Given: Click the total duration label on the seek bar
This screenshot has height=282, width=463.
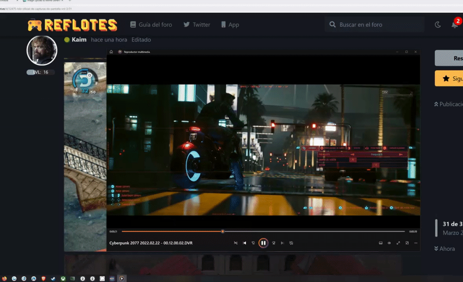Looking at the screenshot, I should (x=413, y=232).
